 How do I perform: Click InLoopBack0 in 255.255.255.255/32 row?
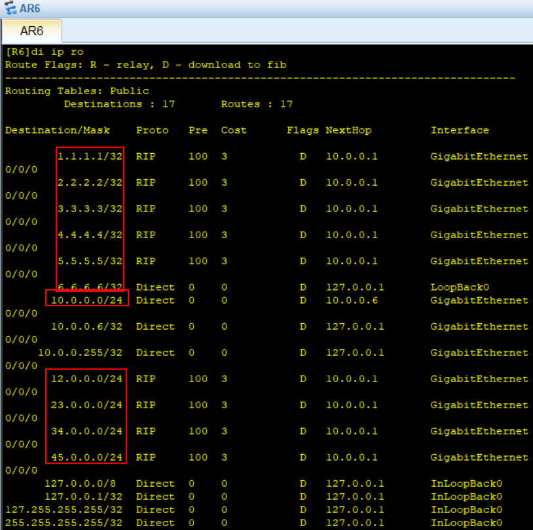coord(466,523)
